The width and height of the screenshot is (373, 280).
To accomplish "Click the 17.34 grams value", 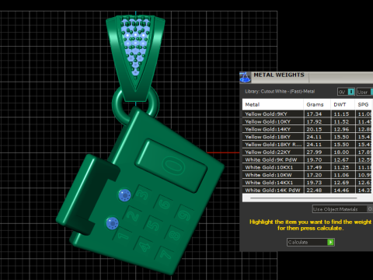I will click(314, 114).
